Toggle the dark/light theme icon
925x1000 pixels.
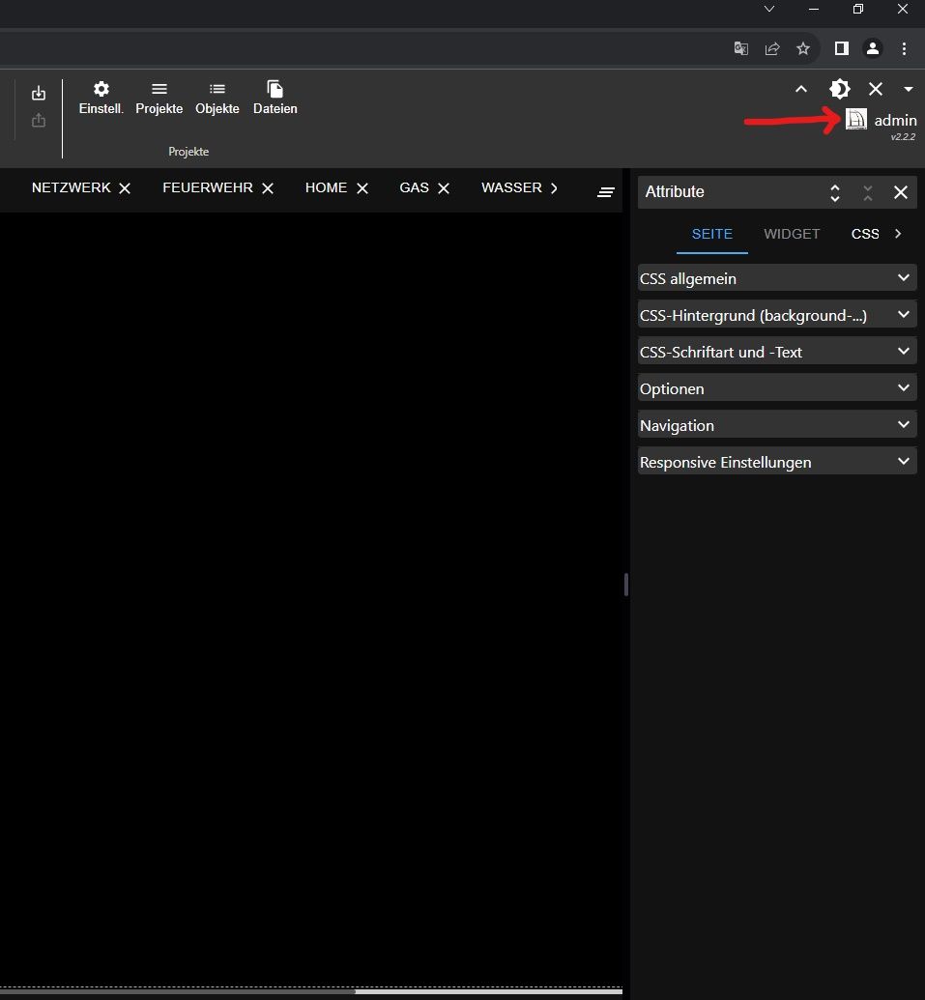coord(839,89)
